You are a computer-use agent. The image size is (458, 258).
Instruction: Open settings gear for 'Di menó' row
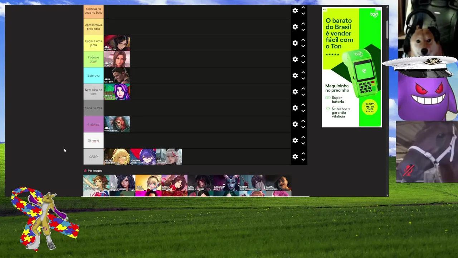point(295,140)
